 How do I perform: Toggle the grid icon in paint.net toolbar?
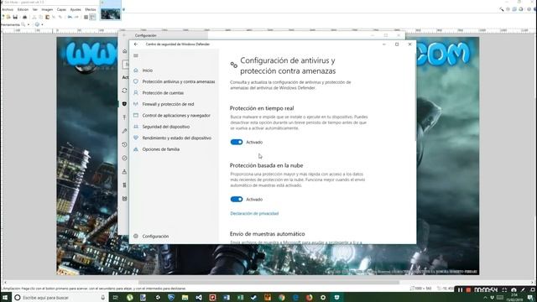point(86,17)
